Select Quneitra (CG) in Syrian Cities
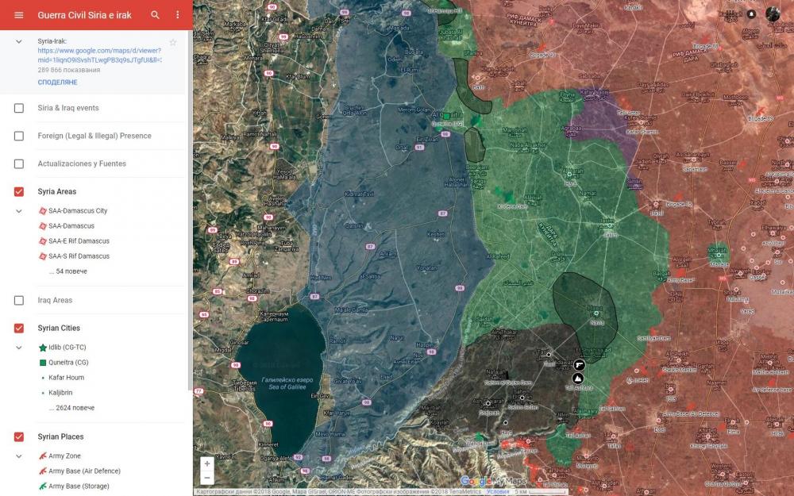Image resolution: width=794 pixels, height=496 pixels. click(68, 363)
